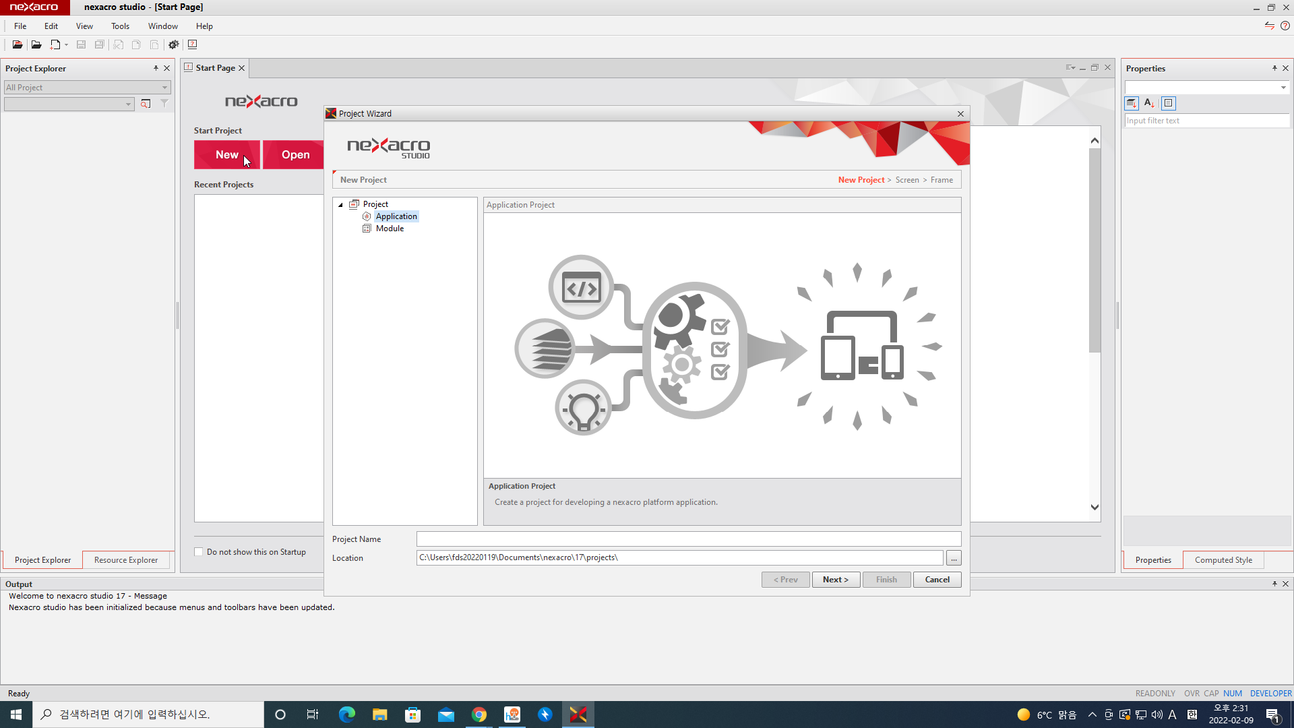Pin the Properties panel

tap(1274, 68)
